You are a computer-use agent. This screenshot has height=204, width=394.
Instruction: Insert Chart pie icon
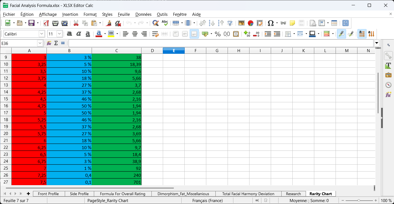tap(251, 23)
